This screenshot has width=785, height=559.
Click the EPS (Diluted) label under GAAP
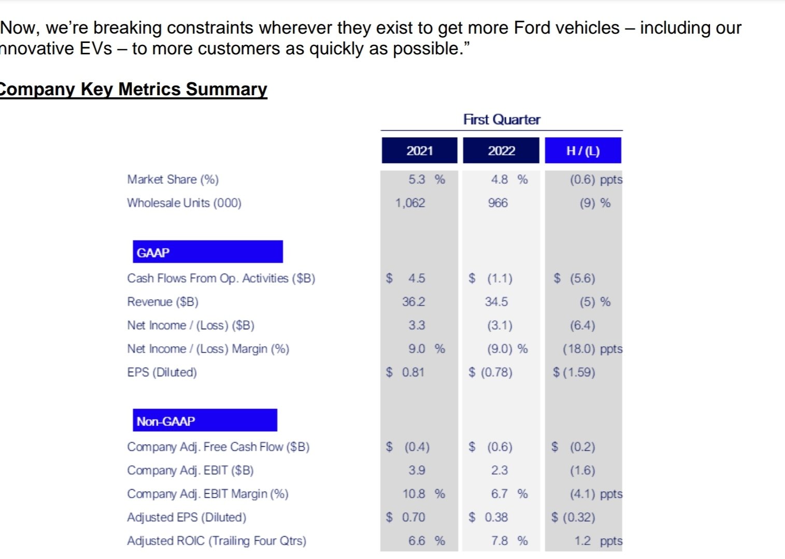point(162,372)
